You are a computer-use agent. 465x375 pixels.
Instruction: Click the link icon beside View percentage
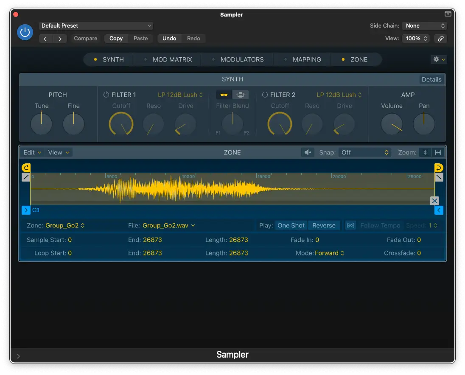[441, 39]
